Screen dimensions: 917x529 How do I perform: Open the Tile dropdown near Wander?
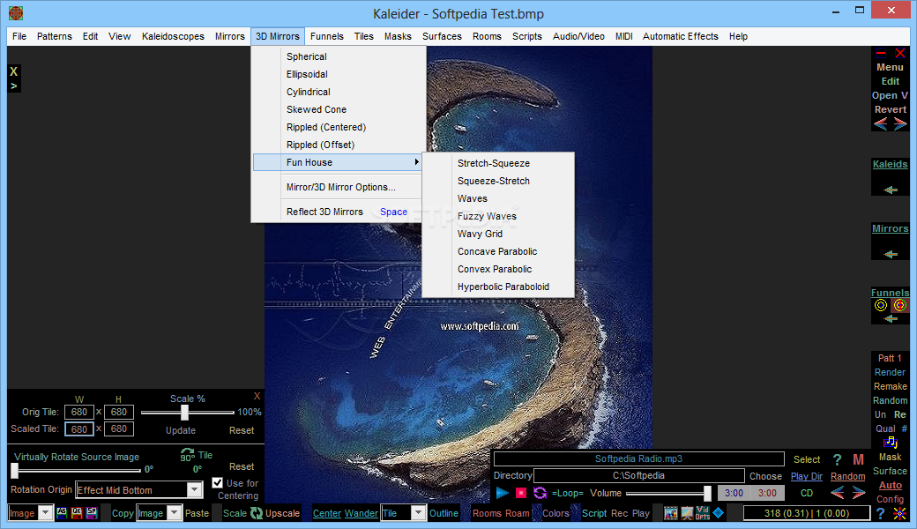(418, 512)
